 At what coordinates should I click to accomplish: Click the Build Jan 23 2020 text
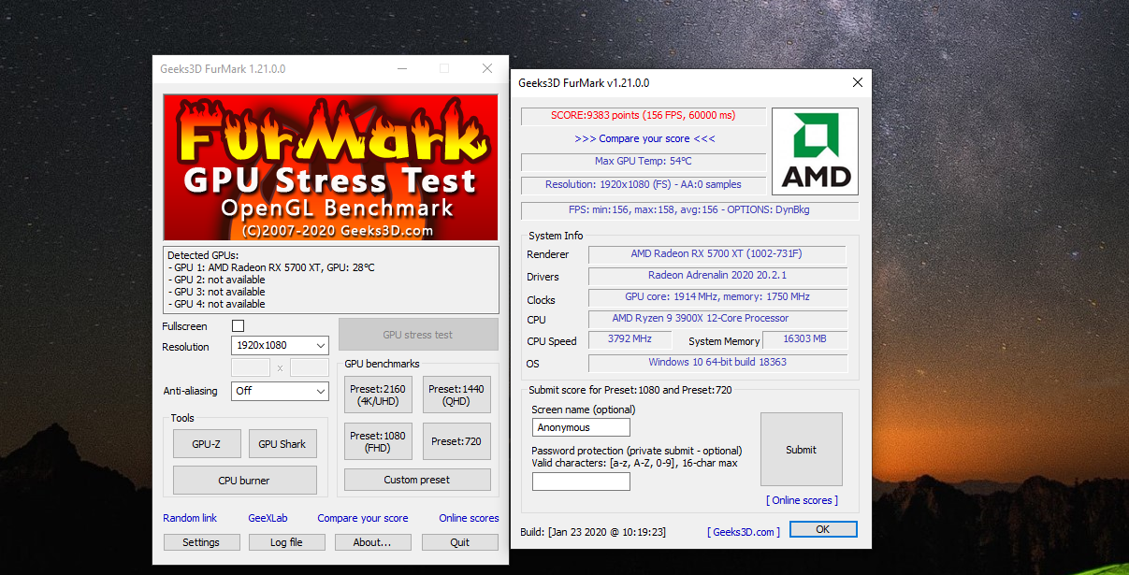tap(593, 532)
